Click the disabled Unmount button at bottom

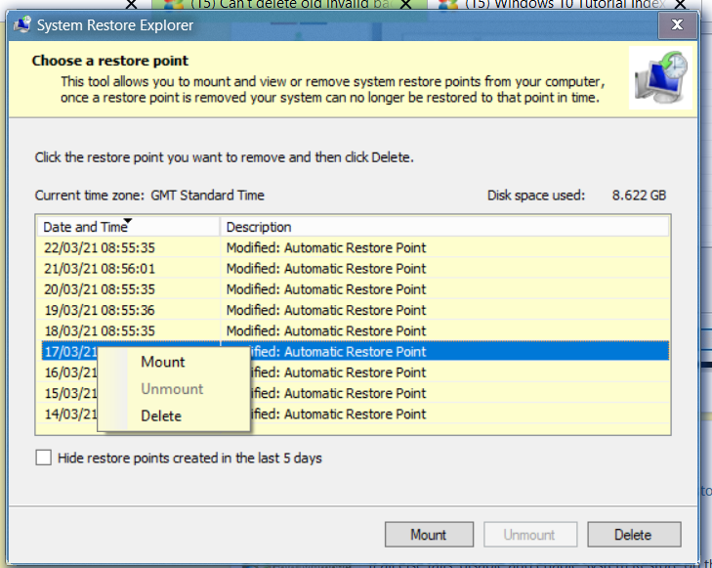pos(530,535)
